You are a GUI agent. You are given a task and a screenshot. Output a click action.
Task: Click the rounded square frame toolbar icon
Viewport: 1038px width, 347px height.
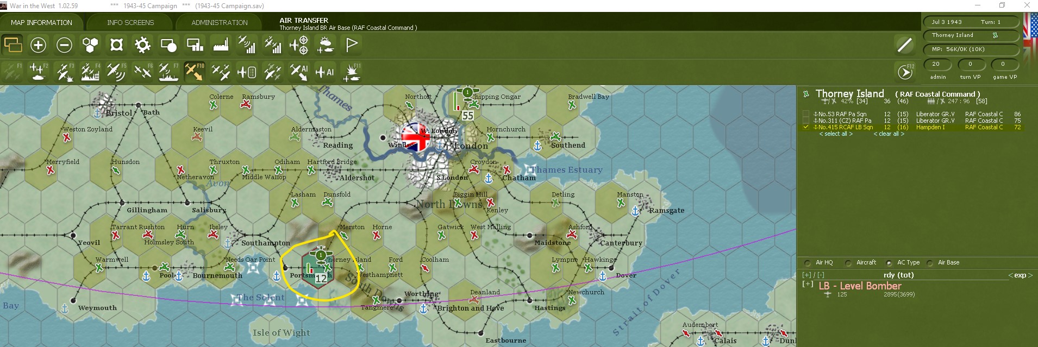[116, 45]
